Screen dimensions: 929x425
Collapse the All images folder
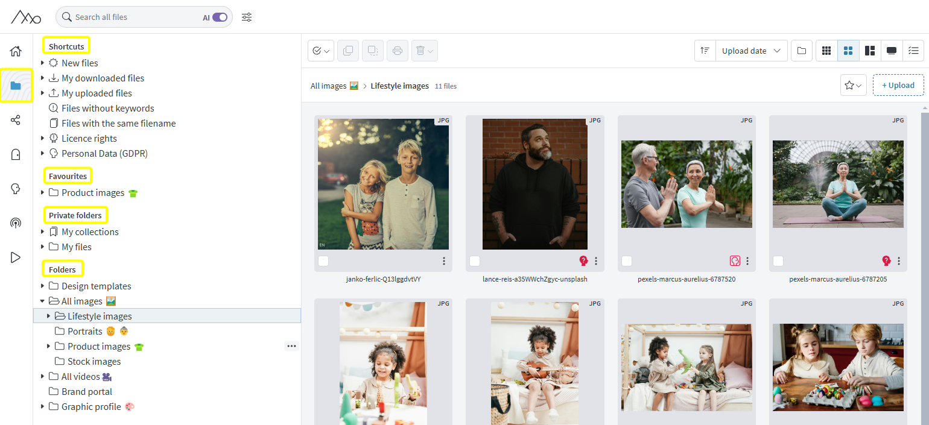coord(42,301)
